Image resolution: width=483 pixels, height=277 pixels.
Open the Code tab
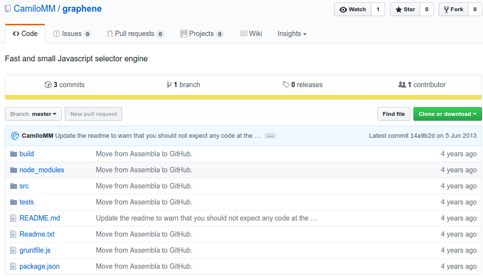[25, 34]
